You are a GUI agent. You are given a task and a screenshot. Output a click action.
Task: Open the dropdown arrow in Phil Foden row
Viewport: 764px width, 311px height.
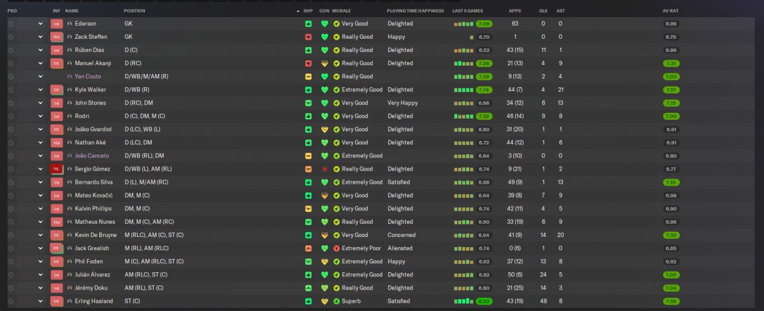pos(41,261)
